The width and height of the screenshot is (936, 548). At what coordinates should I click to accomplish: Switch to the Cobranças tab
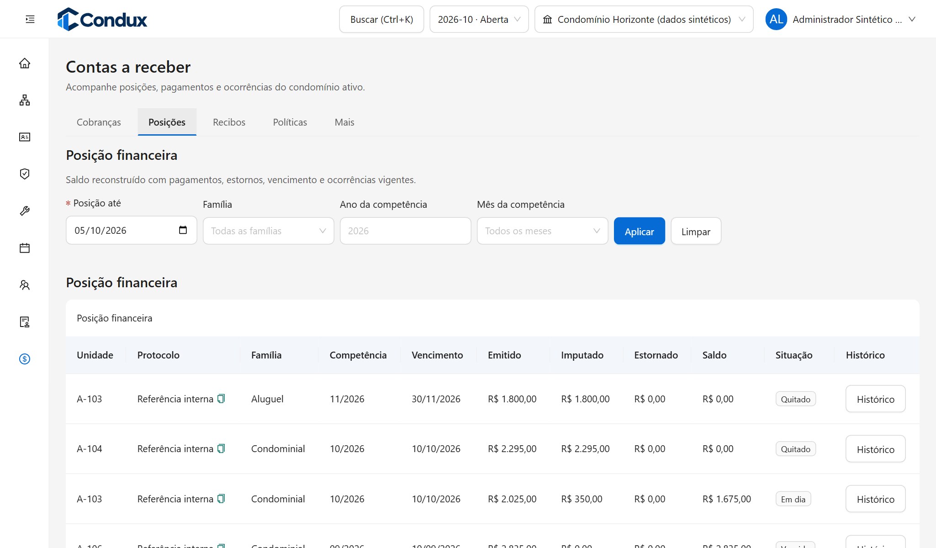point(99,122)
